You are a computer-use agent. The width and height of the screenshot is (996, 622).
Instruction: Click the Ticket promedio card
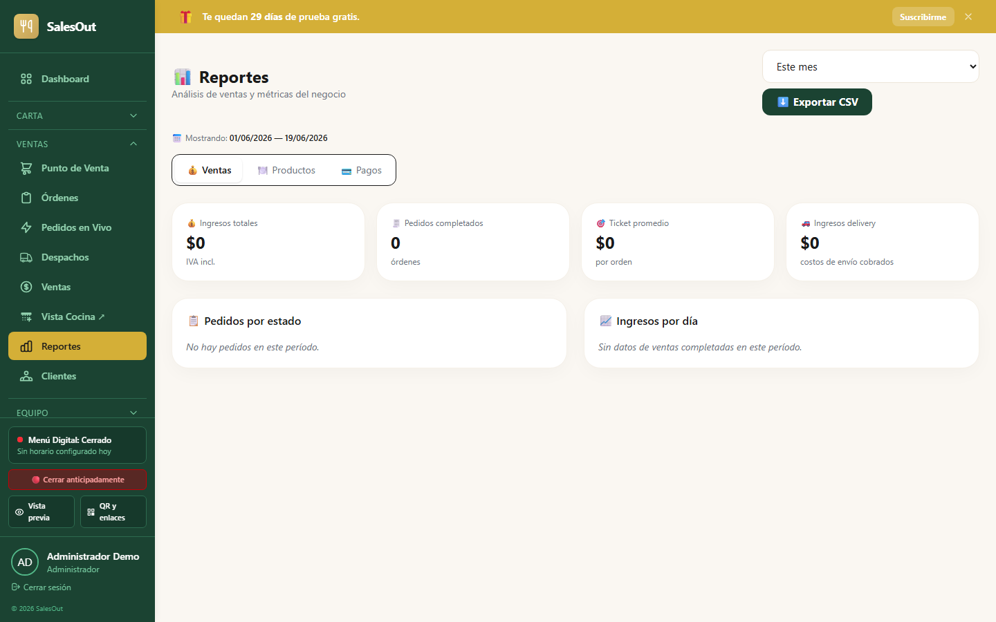(678, 242)
